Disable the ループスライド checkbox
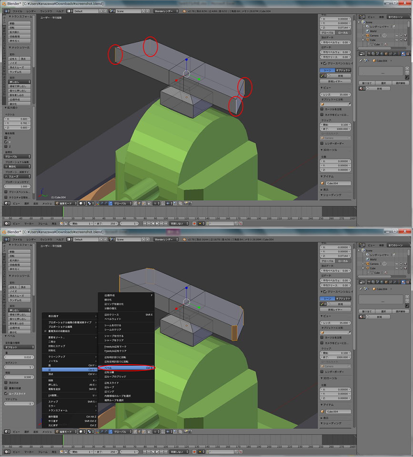The width and height of the screenshot is (413, 457). [6, 394]
